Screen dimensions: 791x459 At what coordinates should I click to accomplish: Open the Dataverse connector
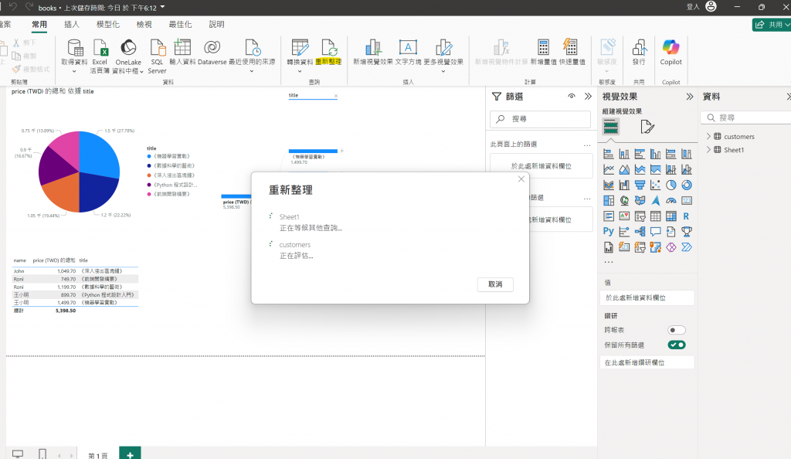coord(212,53)
